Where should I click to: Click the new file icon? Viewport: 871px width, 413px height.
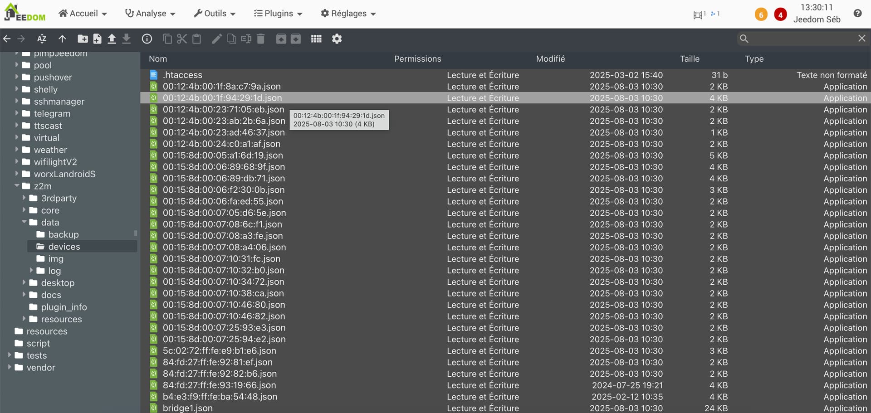(x=97, y=39)
